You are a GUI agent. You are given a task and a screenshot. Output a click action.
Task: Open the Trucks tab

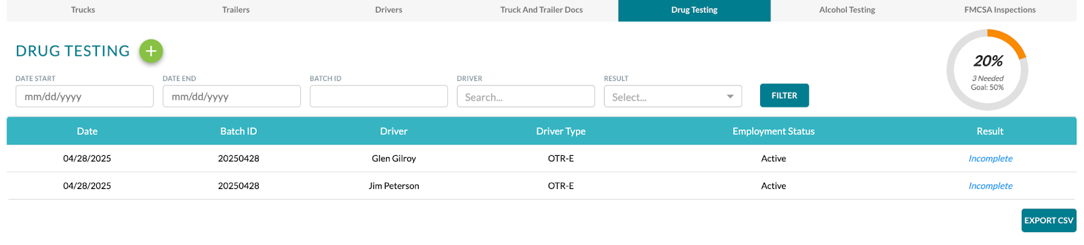[x=83, y=10]
